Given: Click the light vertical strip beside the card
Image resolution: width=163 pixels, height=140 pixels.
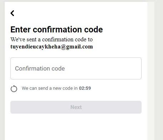Looking at the screenshot, I should point(151,71).
